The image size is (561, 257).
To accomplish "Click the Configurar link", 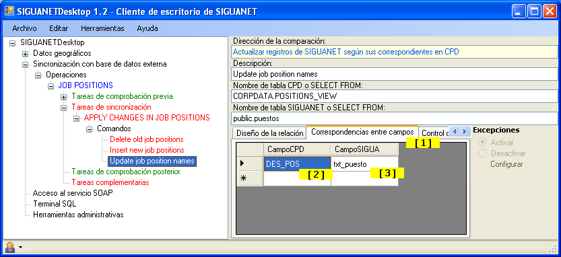I will [506, 164].
